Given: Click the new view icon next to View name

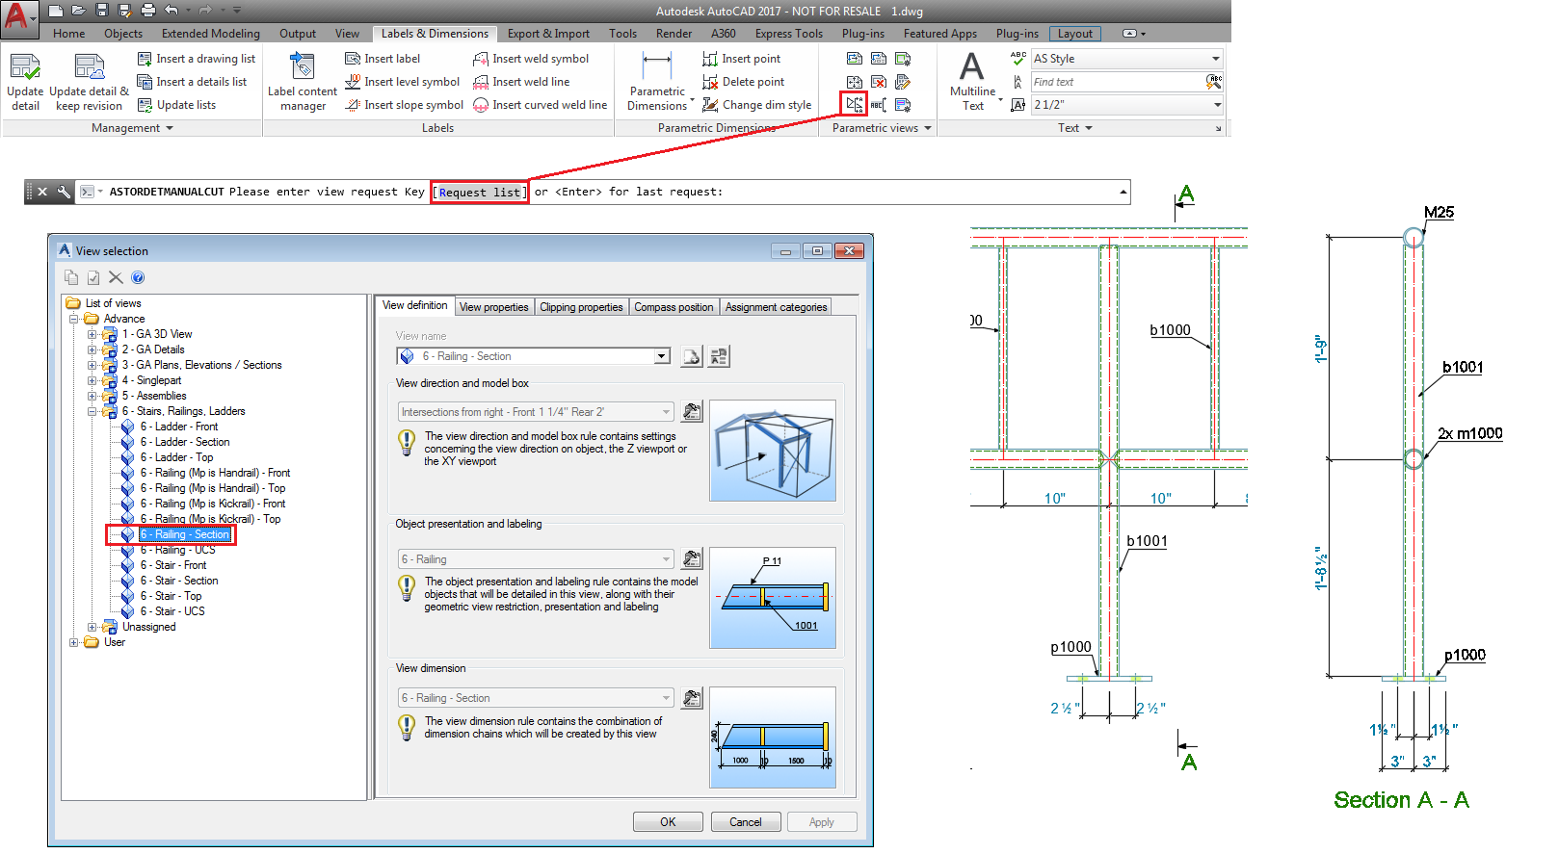Looking at the screenshot, I should coord(692,356).
